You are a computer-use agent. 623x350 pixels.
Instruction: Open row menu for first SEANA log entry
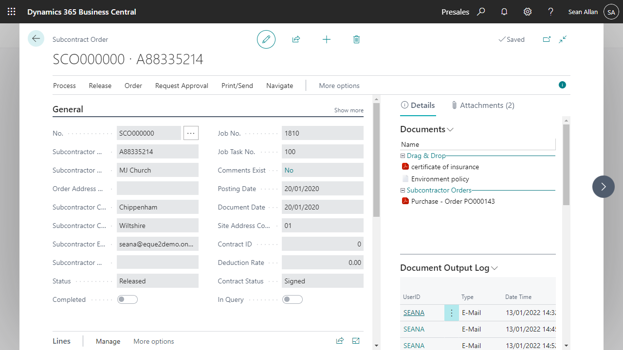pos(452,313)
